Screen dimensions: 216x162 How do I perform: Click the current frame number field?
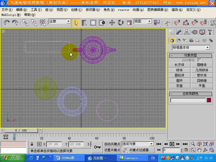(171, 150)
